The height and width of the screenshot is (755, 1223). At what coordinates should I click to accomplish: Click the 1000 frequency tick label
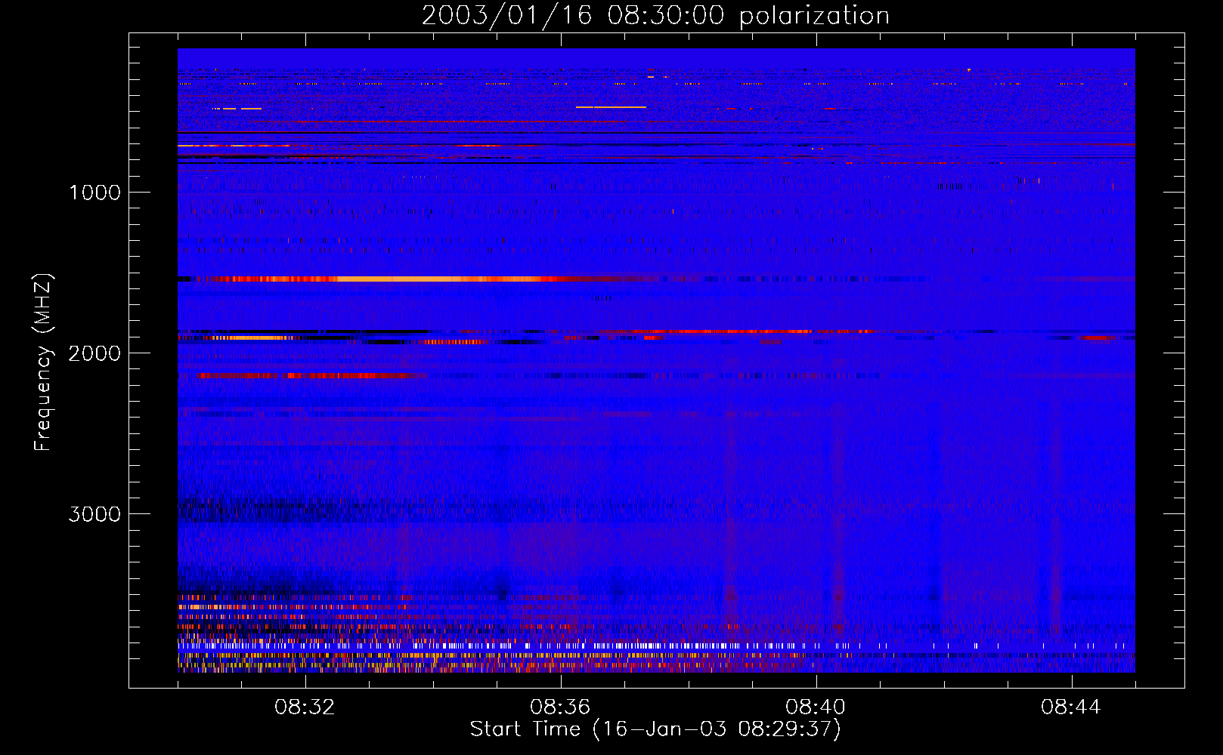click(x=94, y=193)
